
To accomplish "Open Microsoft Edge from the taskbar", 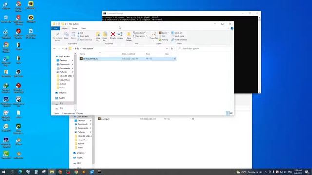I will click(20, 172).
